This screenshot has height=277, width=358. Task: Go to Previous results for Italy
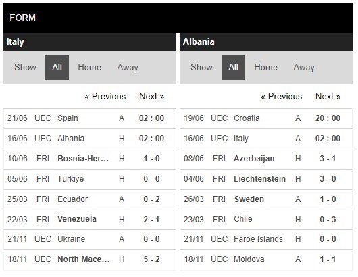(105, 97)
